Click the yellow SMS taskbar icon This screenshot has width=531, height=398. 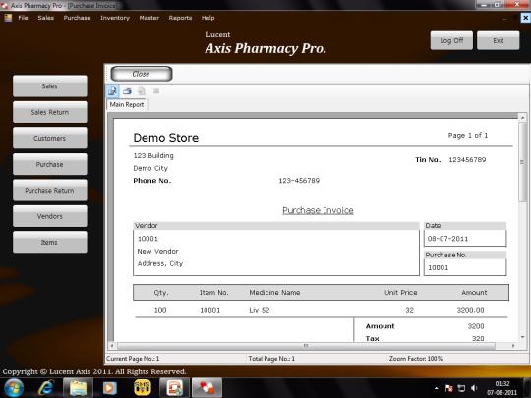tap(143, 388)
